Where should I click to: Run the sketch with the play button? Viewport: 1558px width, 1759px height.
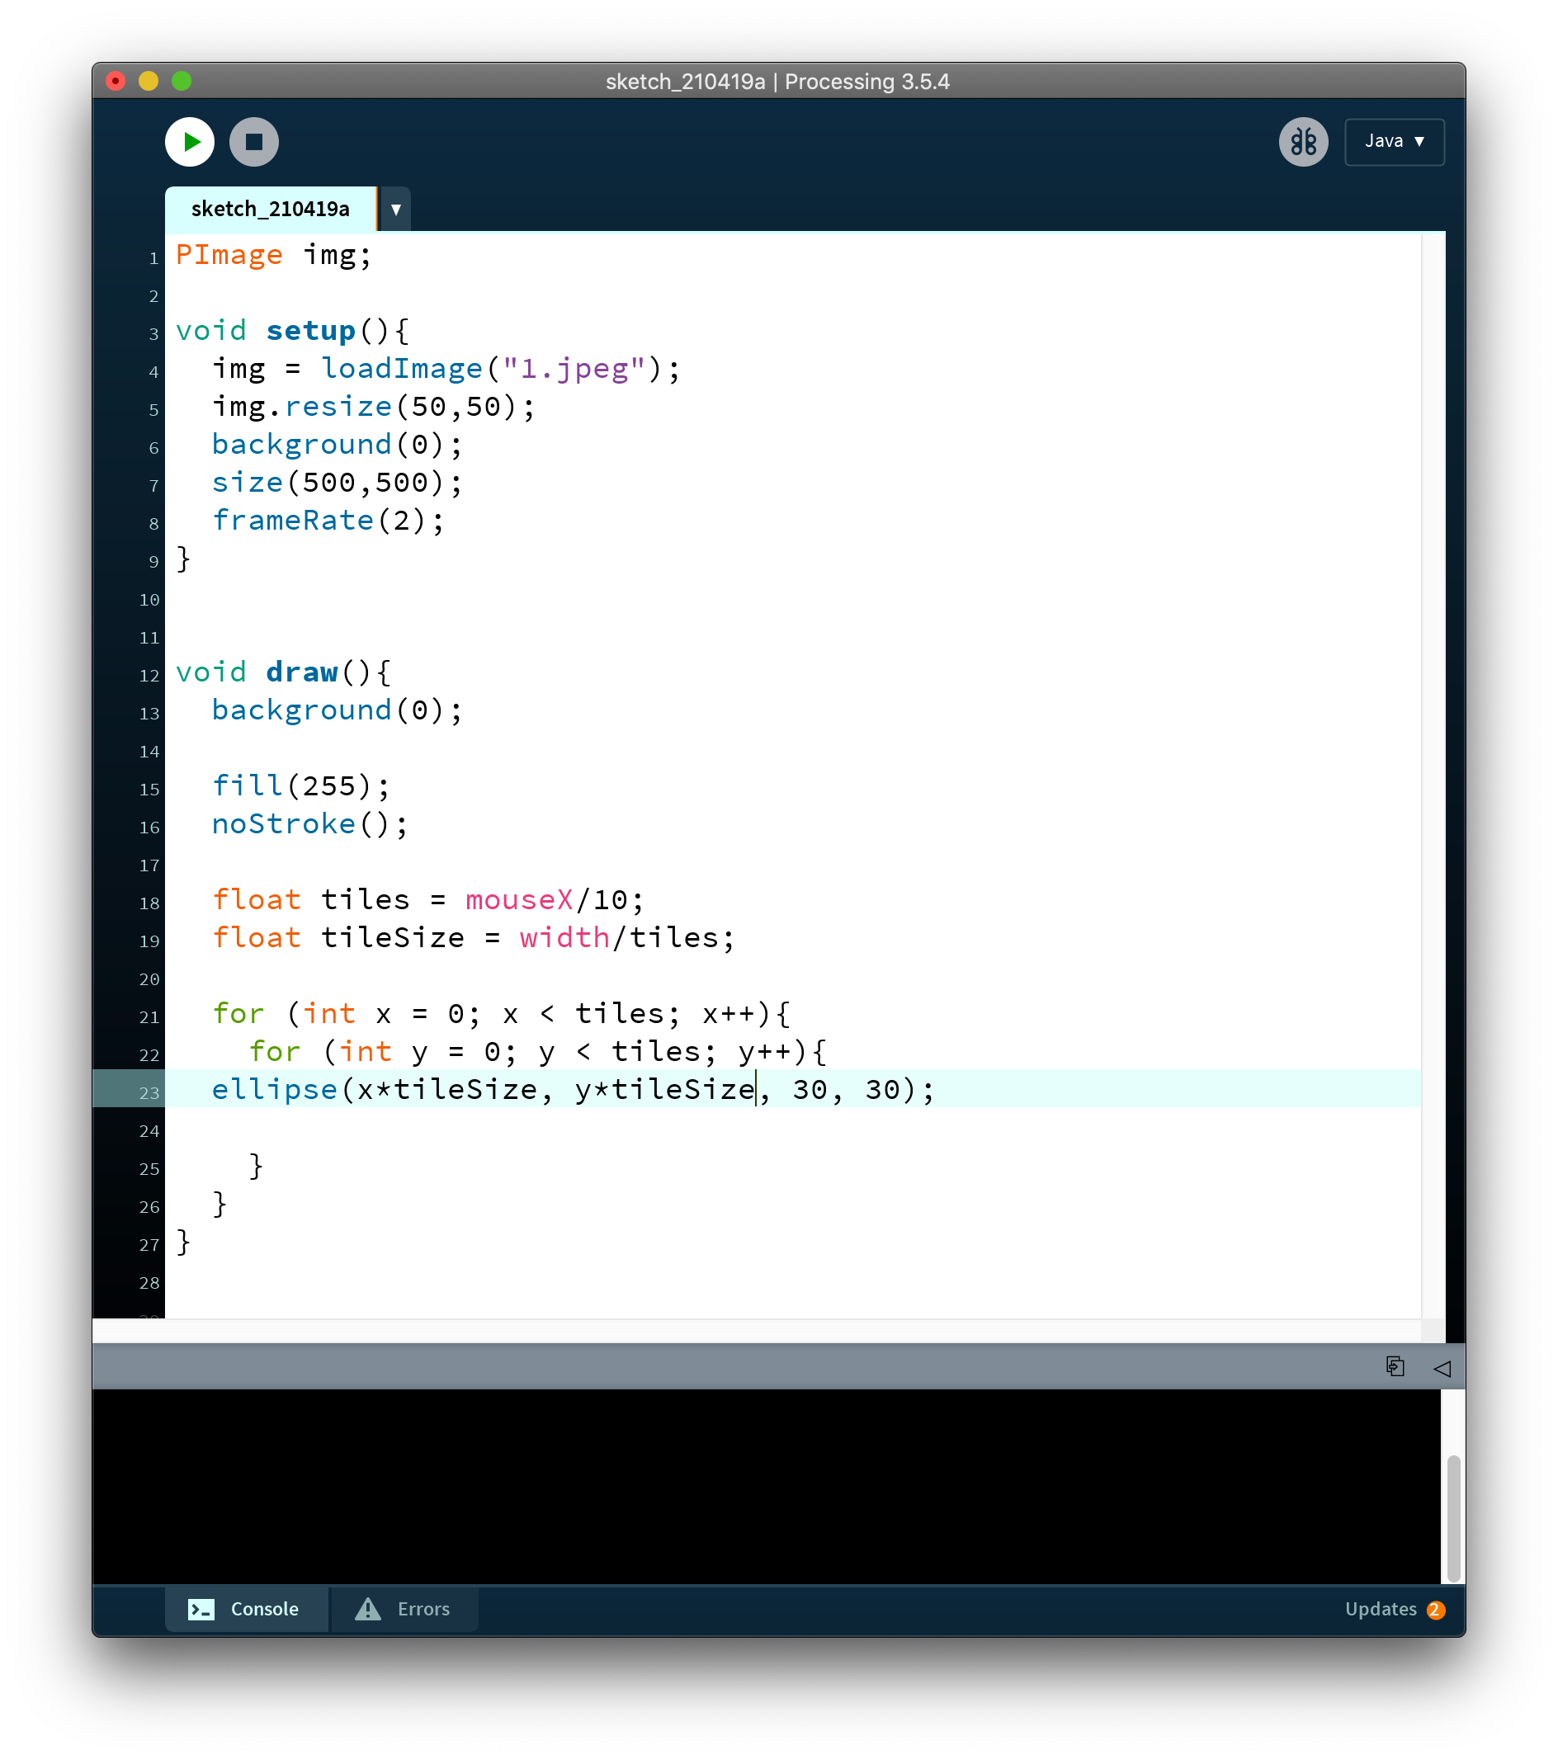click(189, 141)
